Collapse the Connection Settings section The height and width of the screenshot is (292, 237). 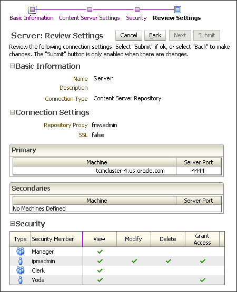tap(12, 112)
